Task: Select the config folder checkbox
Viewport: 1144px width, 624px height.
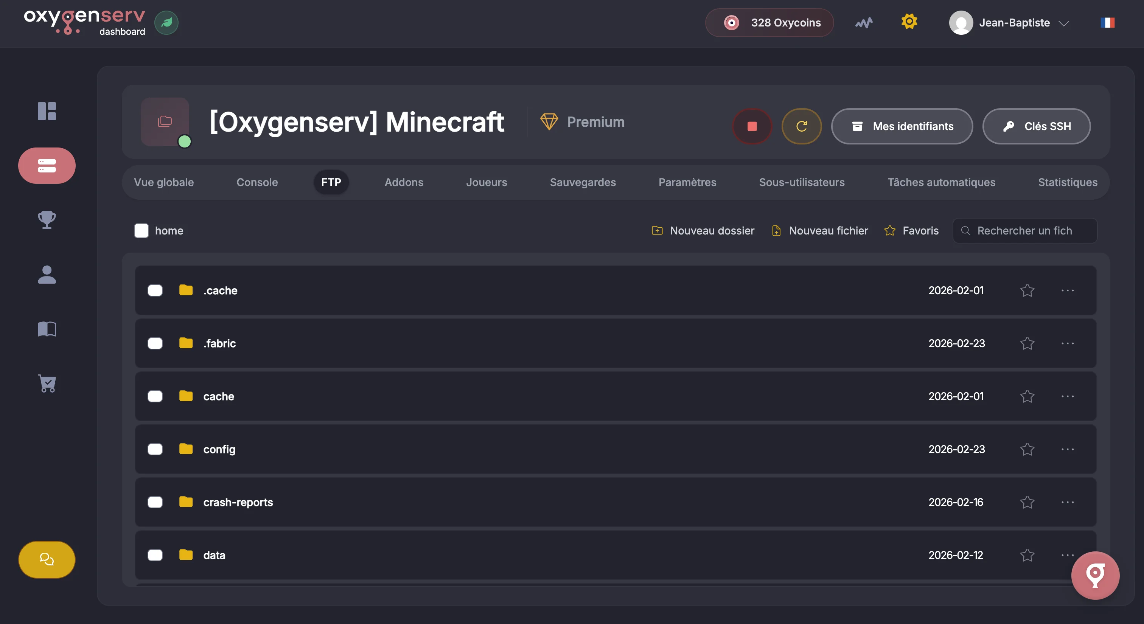Action: click(x=155, y=449)
